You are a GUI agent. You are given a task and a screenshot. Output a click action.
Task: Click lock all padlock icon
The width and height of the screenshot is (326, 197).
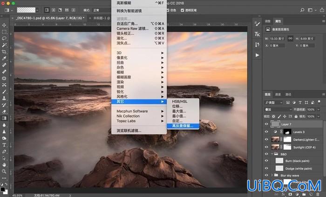(x=296, y=116)
